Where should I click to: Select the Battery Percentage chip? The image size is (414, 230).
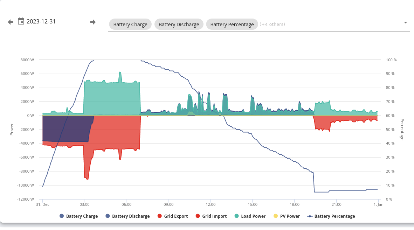pyautogui.click(x=232, y=24)
